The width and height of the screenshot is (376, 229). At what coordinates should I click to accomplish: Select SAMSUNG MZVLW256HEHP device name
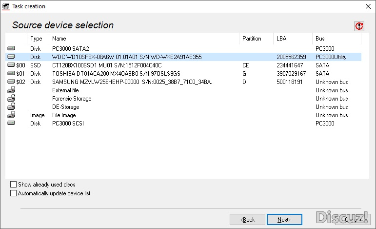pos(132,82)
